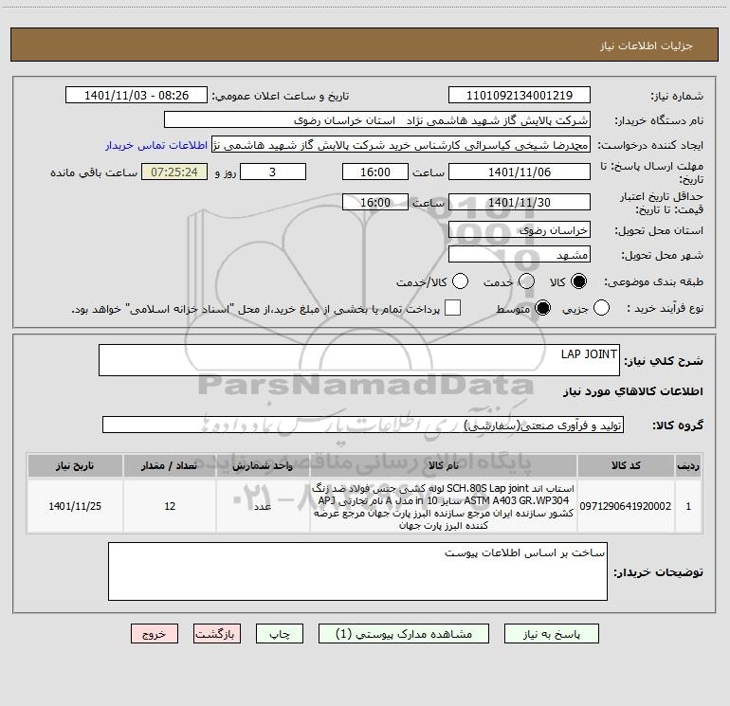
Task: Click the Lap joint item description cell
Action: (x=444, y=506)
